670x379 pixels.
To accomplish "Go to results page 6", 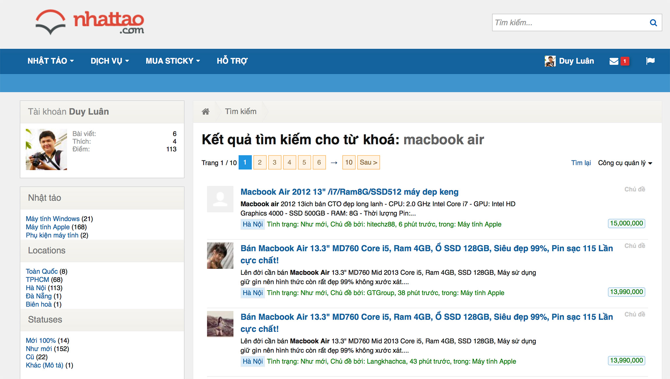I will point(319,162).
